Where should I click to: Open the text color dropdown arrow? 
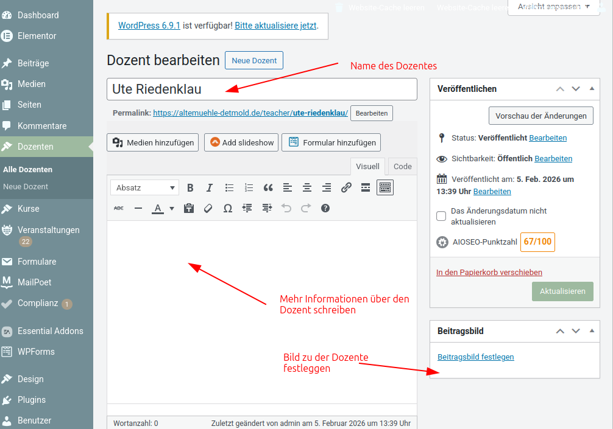coord(172,208)
